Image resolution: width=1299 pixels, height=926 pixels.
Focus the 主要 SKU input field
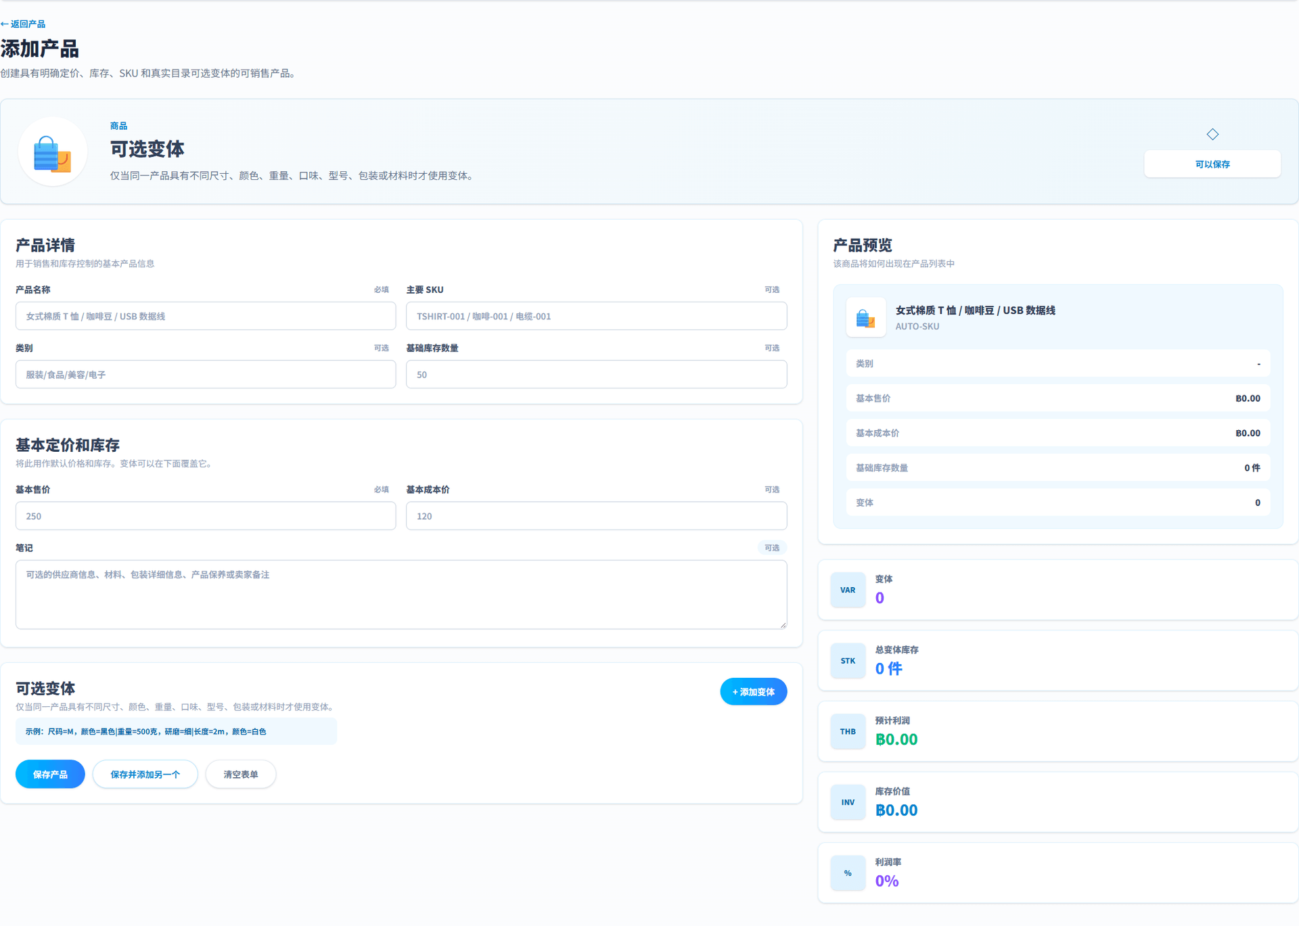[x=596, y=316]
